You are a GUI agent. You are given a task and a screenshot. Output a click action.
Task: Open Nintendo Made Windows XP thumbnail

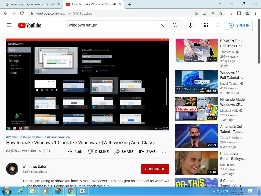[197, 109]
